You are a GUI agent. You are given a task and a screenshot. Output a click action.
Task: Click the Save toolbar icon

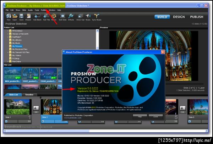coord(21,16)
